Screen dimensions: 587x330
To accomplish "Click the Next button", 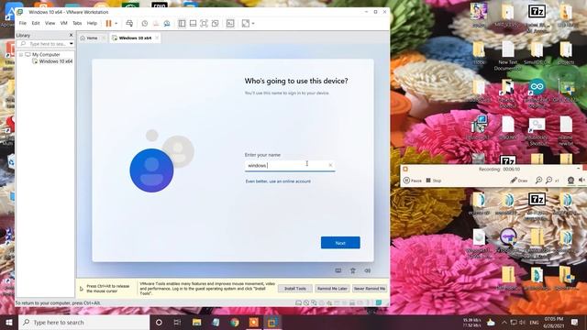I will point(340,243).
